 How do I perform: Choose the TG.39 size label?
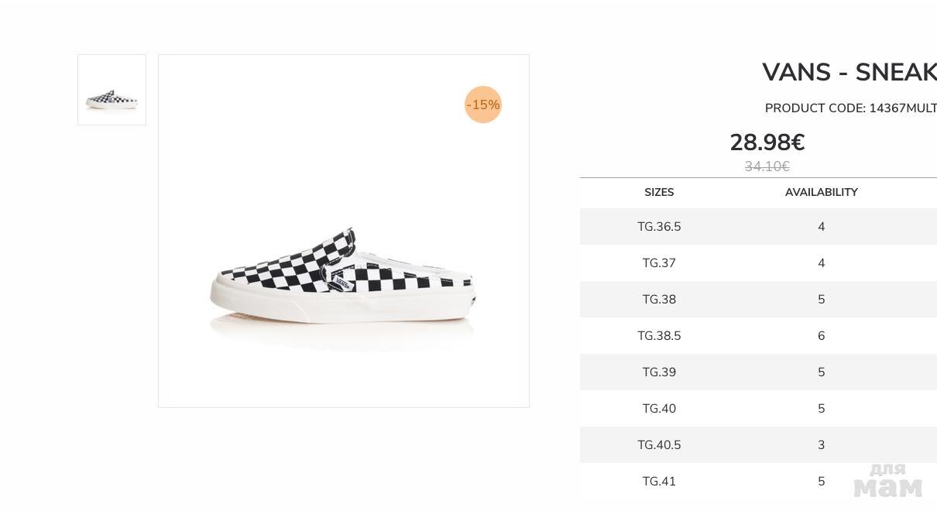(659, 372)
